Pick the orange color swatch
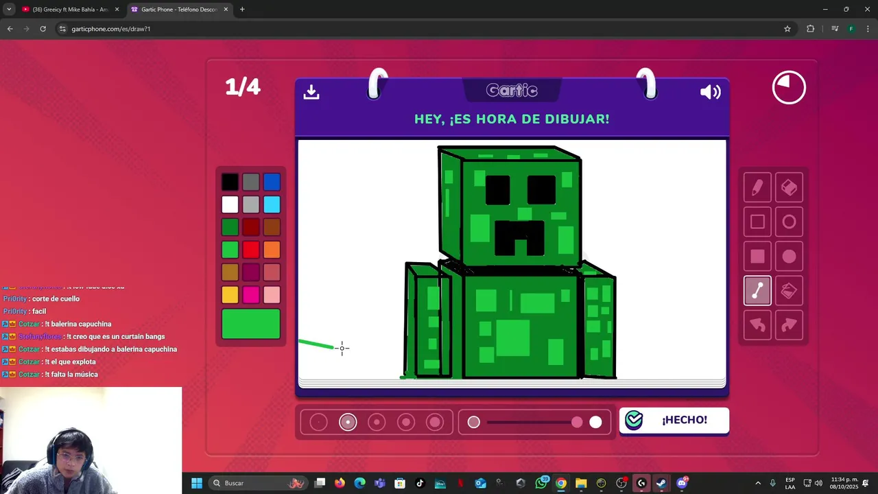This screenshot has height=494, width=878. click(272, 250)
